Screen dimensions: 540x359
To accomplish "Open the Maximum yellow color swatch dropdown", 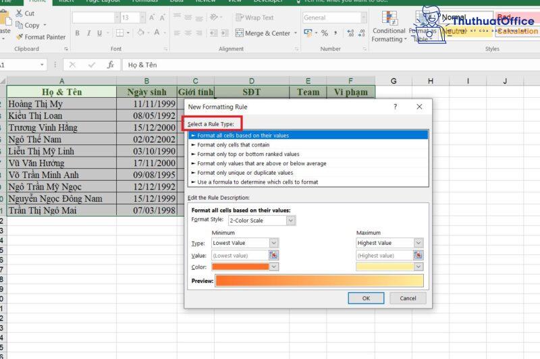I will tap(418, 267).
